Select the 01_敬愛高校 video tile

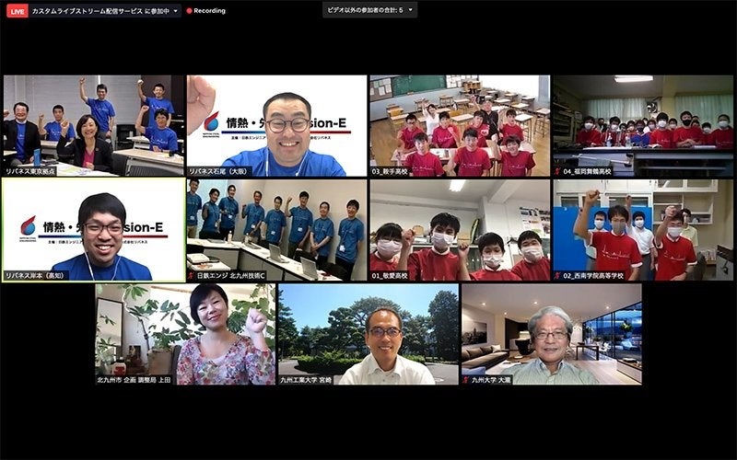(x=460, y=230)
